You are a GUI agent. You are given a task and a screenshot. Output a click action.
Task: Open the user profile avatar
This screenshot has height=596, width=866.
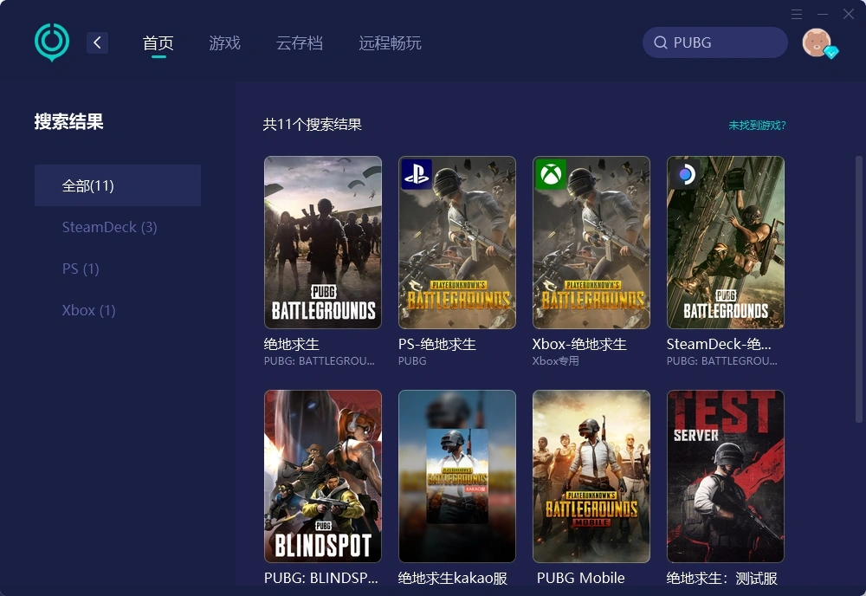click(x=817, y=42)
